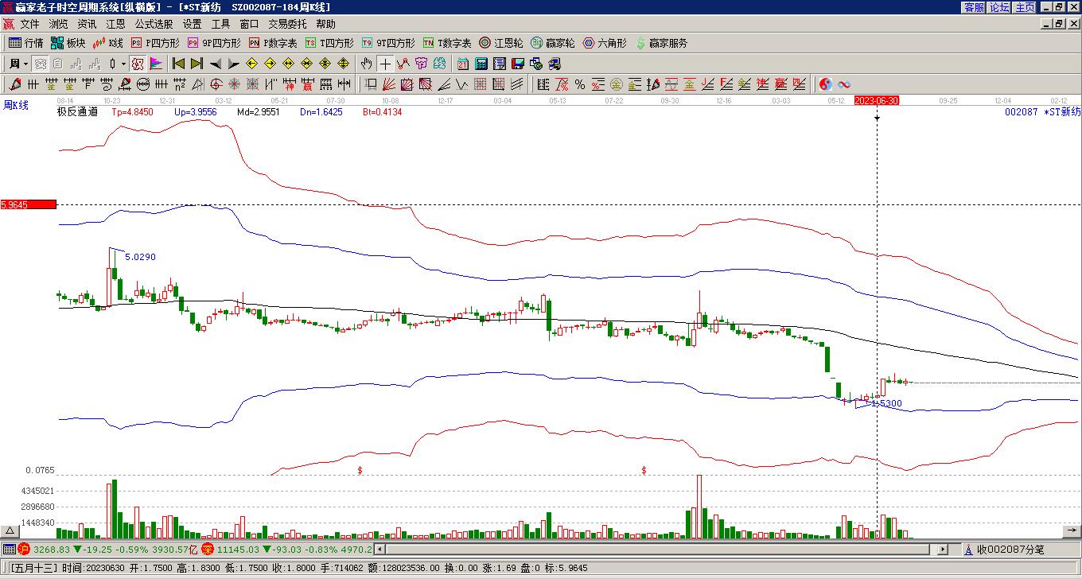The height and width of the screenshot is (579, 1082).
Task: Click the yin-yang taiji icon
Action: tap(826, 84)
